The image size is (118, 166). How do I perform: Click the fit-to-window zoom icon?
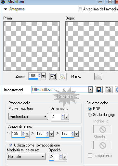click(53, 76)
